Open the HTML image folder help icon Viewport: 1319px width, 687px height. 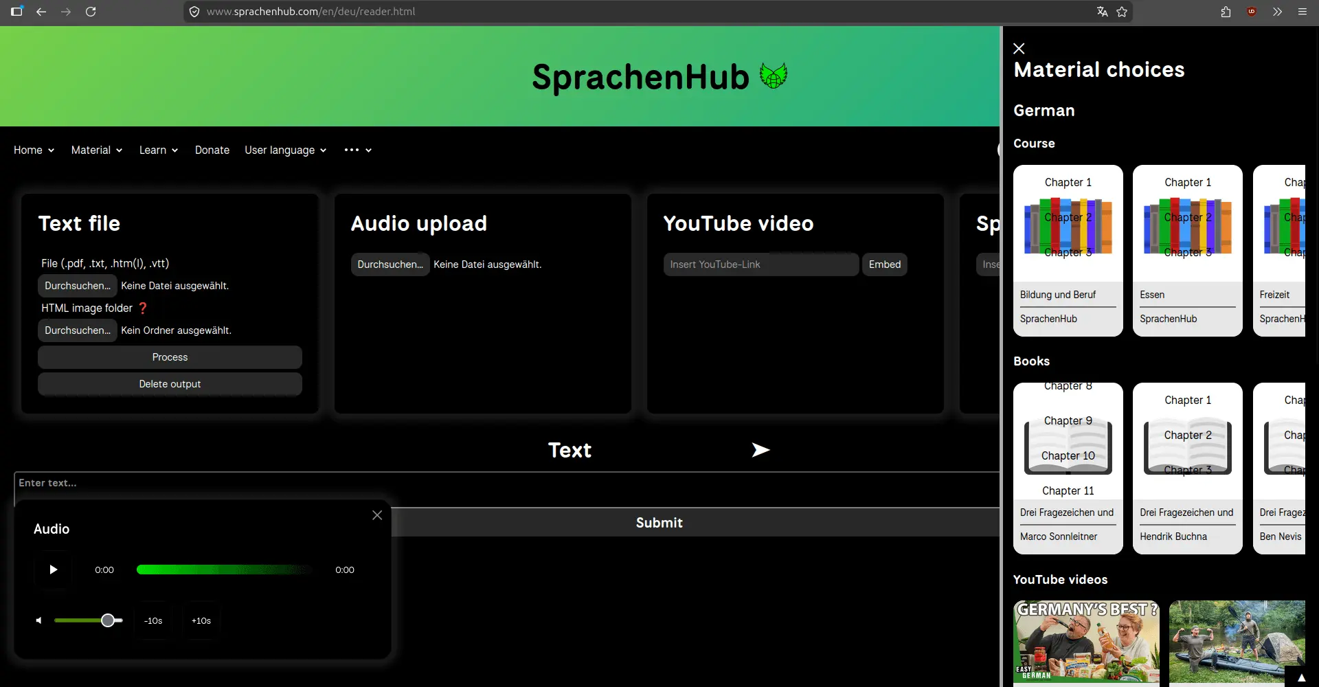pyautogui.click(x=143, y=308)
